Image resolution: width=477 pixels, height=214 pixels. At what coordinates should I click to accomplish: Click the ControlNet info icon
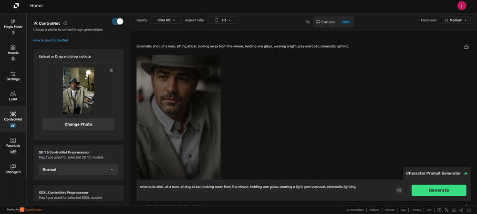click(x=65, y=23)
